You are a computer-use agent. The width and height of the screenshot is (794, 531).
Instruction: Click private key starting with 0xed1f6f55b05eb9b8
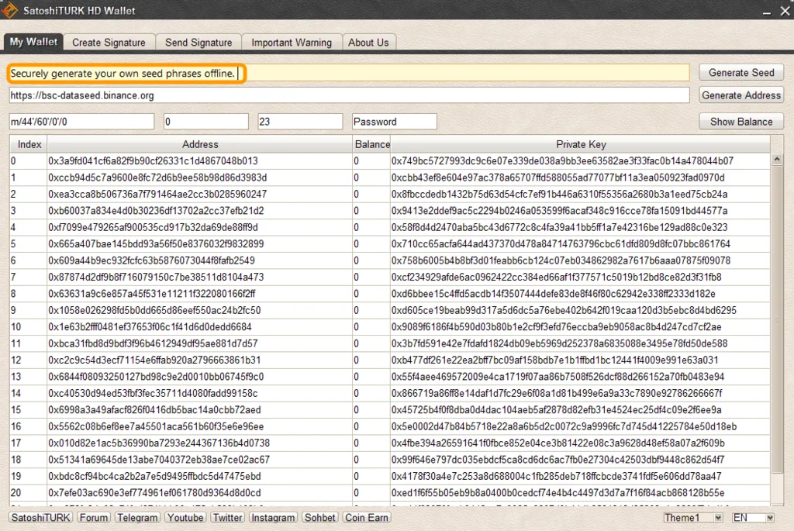[558, 493]
